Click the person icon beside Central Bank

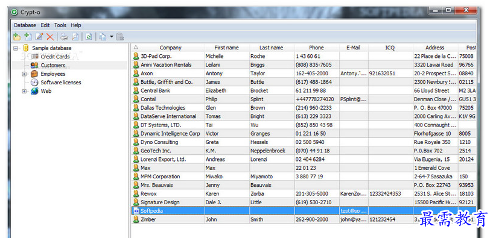click(136, 90)
